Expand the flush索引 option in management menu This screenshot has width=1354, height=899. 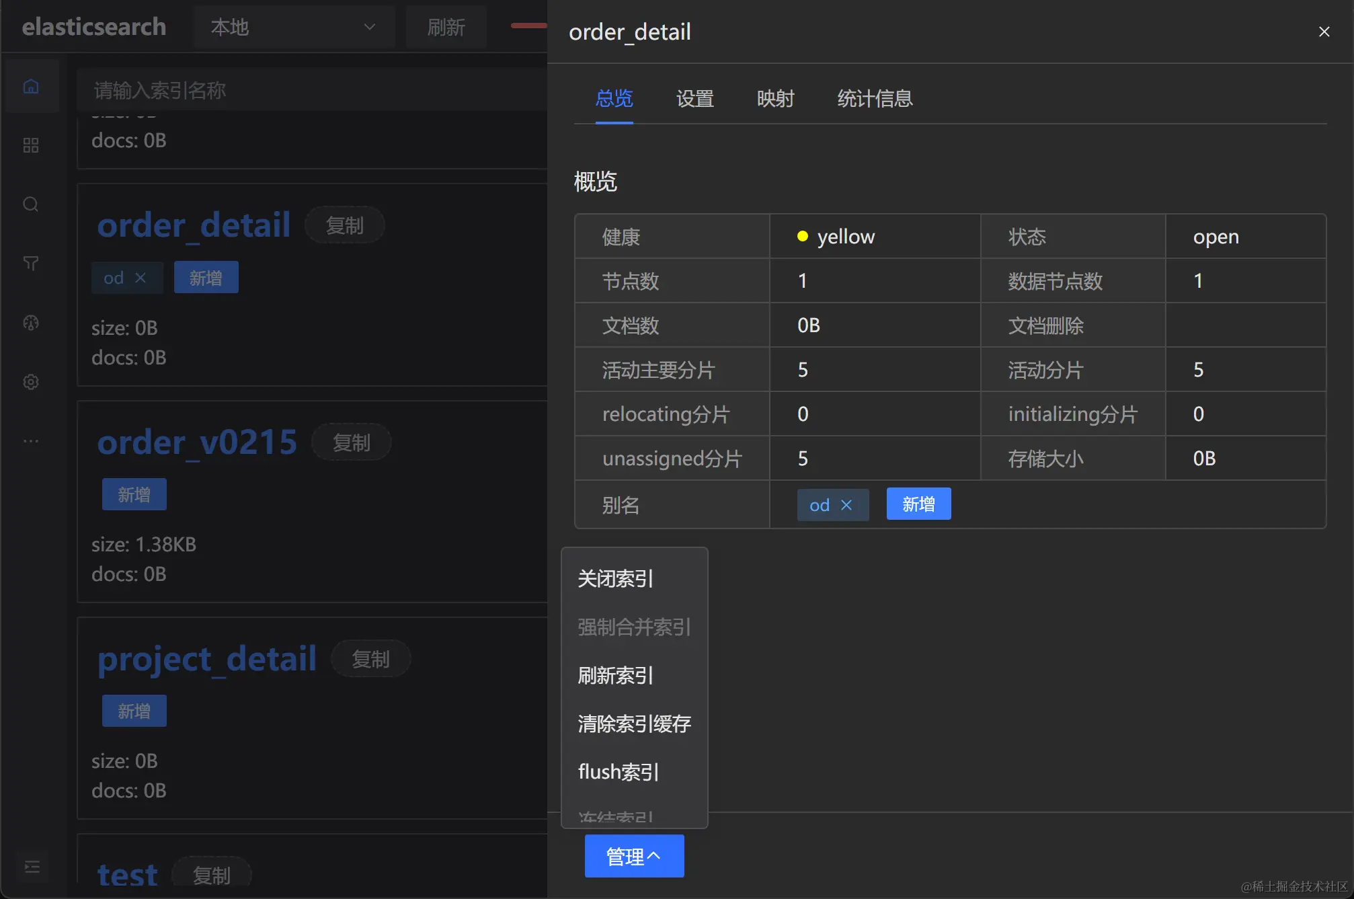[617, 771]
